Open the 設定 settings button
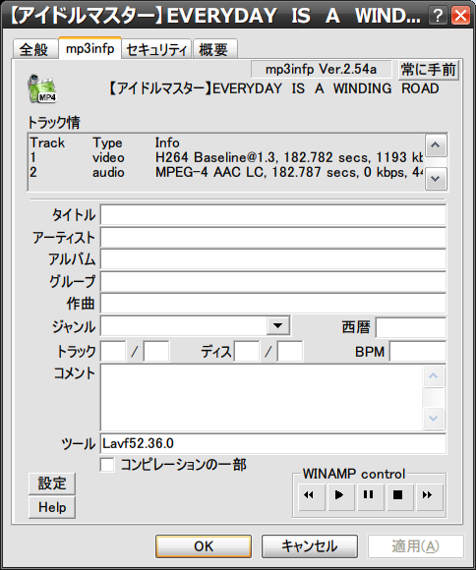Screen dimensions: 476x570 (52, 484)
